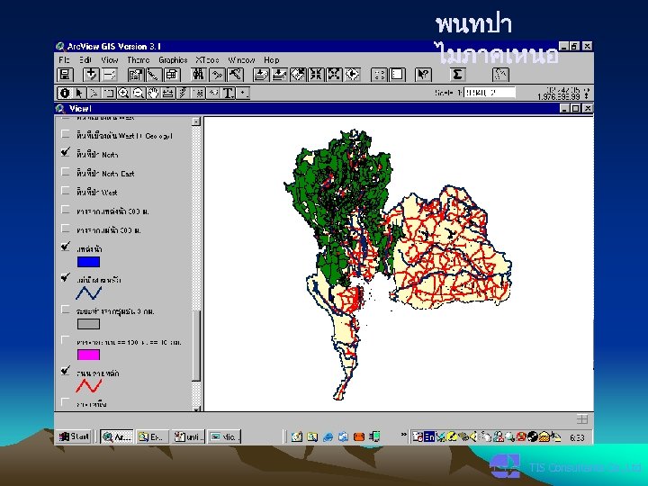The width and height of the screenshot is (648, 486).
Task: Click Zoom to Active Themes icon
Action: coord(279,75)
